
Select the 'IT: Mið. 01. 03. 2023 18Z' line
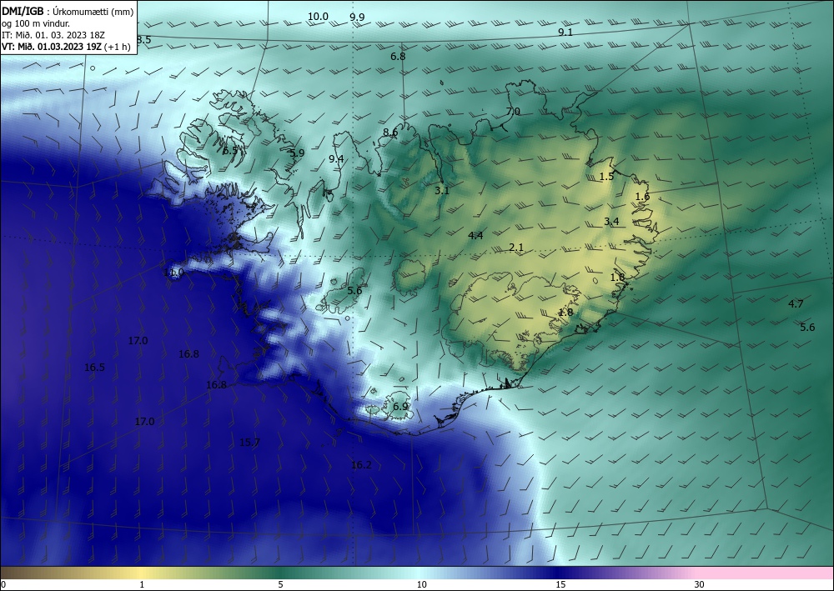pyautogui.click(x=53, y=34)
